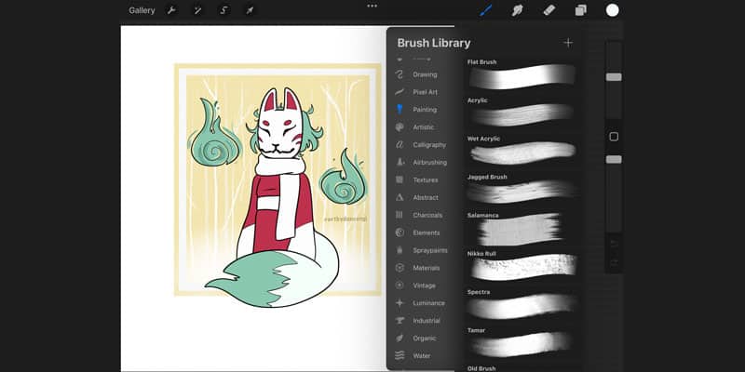Click the brush size slider handle

tap(614, 77)
